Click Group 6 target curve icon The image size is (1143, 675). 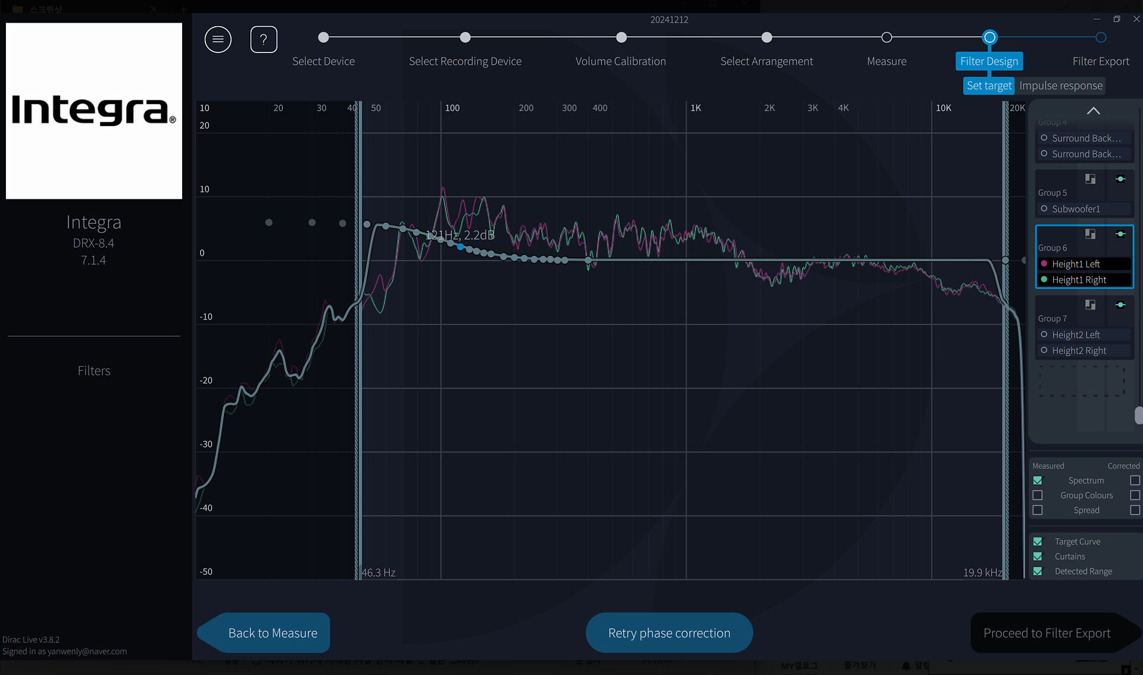click(x=1120, y=234)
